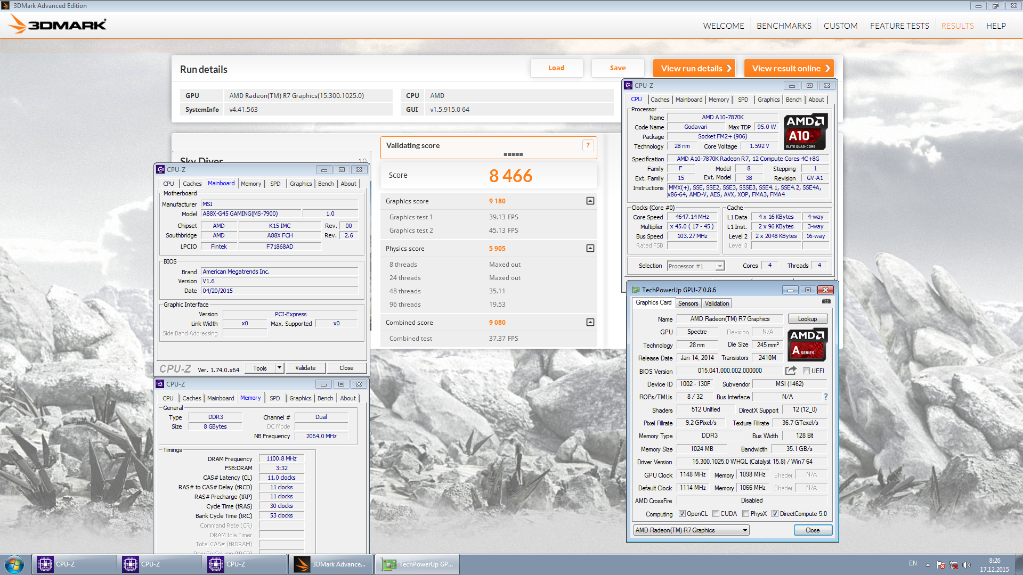Click the EN language indicator
This screenshot has width=1023, height=575.
coord(913,563)
